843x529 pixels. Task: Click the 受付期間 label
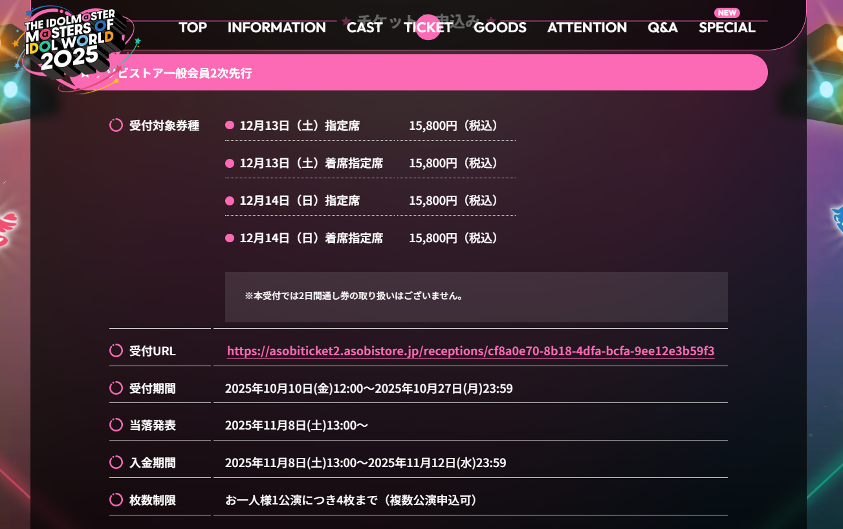pos(153,388)
